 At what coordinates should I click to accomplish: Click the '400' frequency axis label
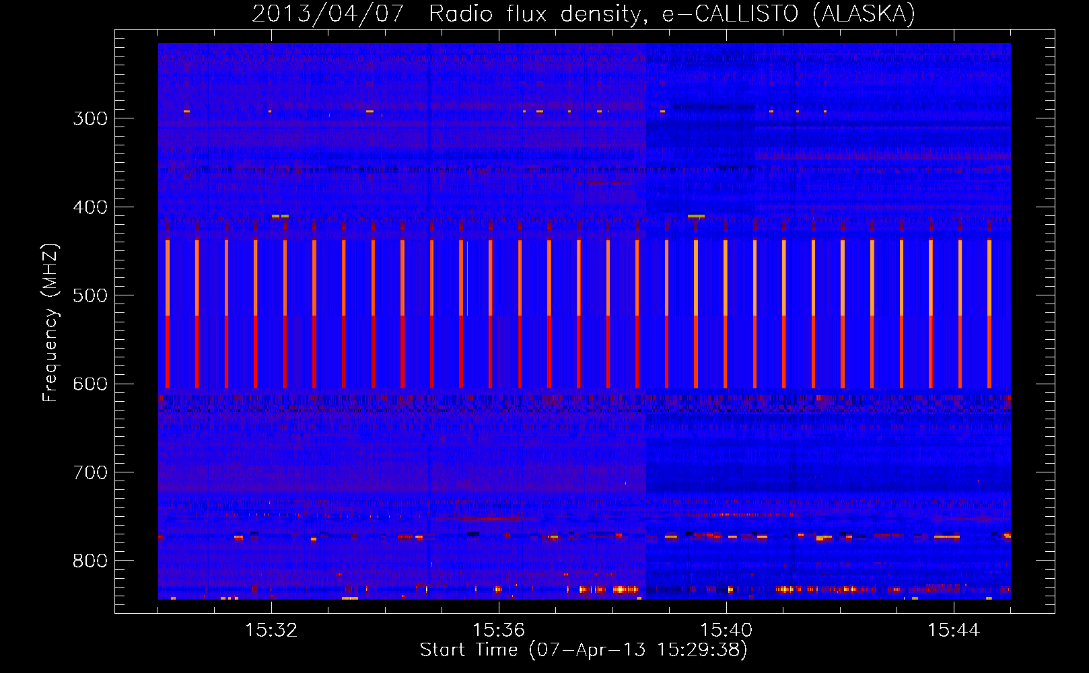90,207
